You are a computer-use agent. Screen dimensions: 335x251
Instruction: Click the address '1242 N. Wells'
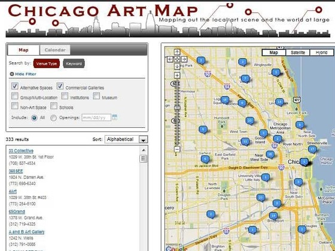[21, 238]
